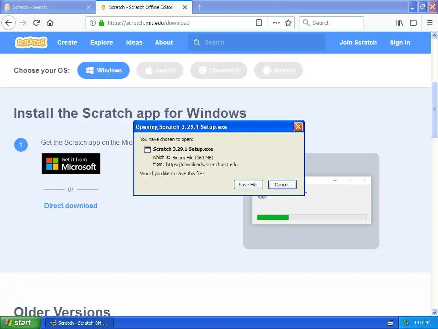This screenshot has height=329, width=438.
Task: Click the forward navigation arrow
Action: (x=23, y=23)
